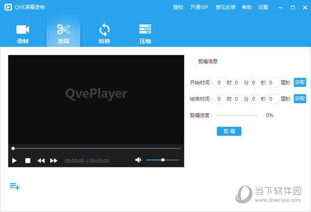Rewind the video

click(x=41, y=161)
